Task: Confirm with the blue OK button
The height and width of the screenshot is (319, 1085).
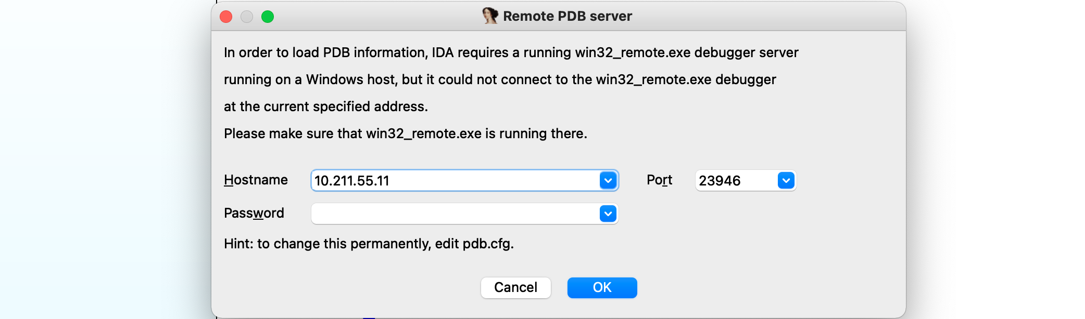Action: click(602, 288)
